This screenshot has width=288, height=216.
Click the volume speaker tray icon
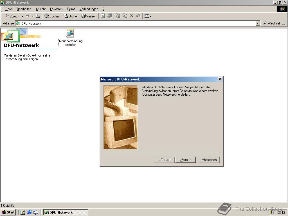[272, 213]
